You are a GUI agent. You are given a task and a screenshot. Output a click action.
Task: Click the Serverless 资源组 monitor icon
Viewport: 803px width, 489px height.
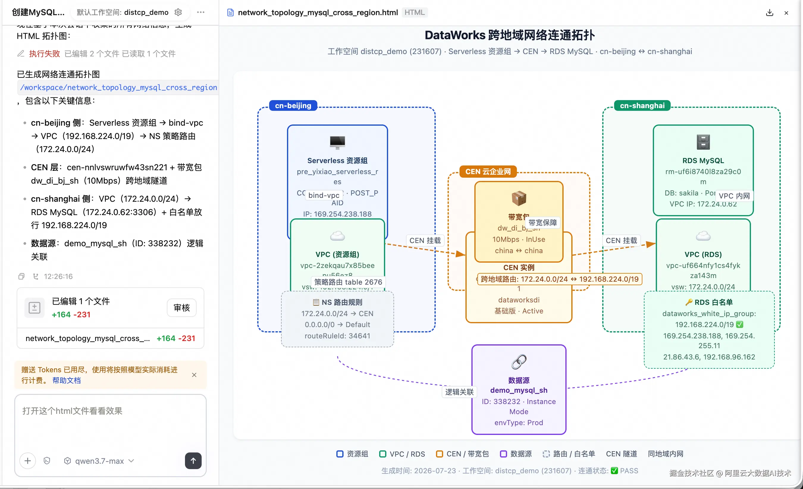point(337,142)
